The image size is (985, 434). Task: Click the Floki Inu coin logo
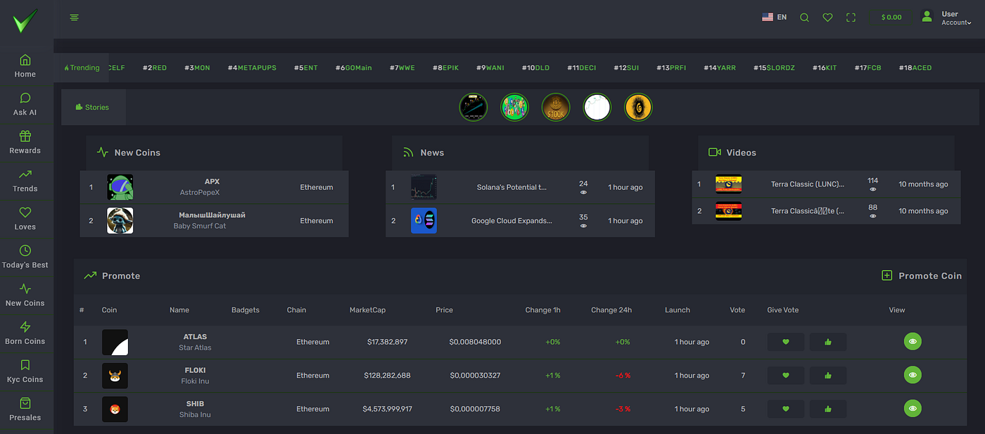[x=115, y=376]
